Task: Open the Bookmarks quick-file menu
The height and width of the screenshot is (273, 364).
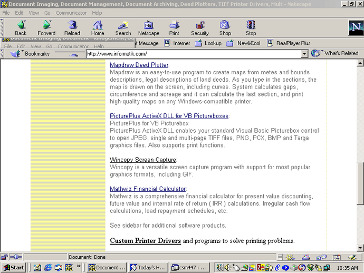Action: click(30, 54)
